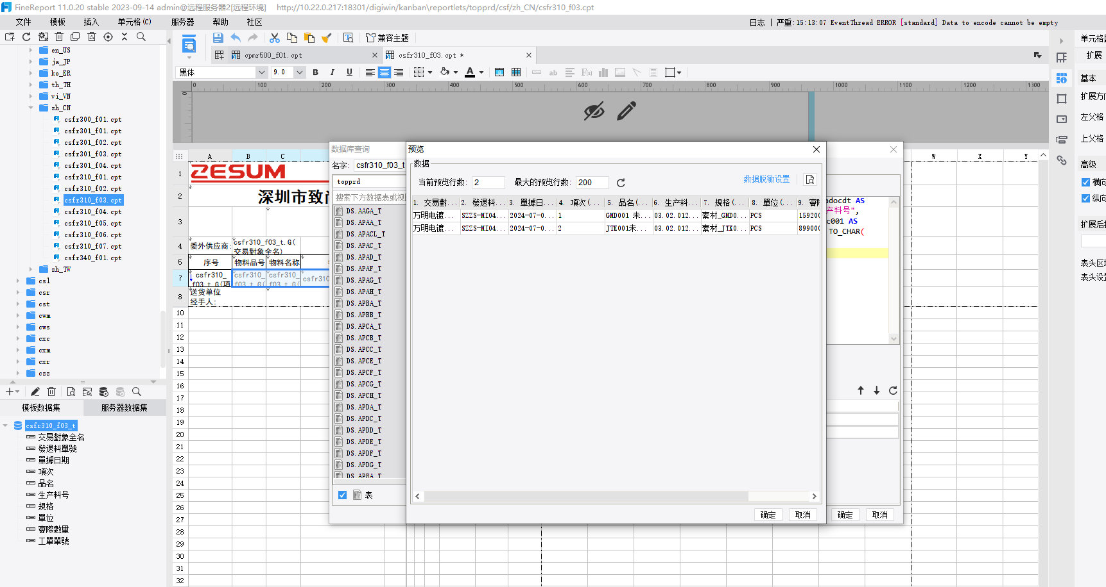Open the 模板 menu

58,22
